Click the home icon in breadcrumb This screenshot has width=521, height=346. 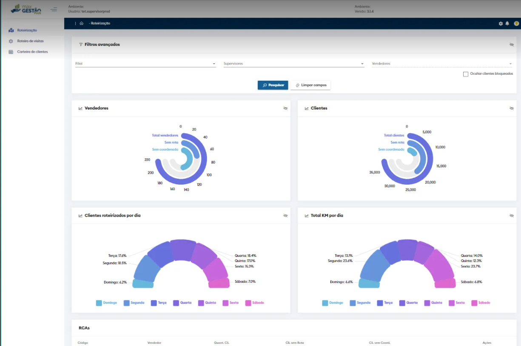click(81, 23)
